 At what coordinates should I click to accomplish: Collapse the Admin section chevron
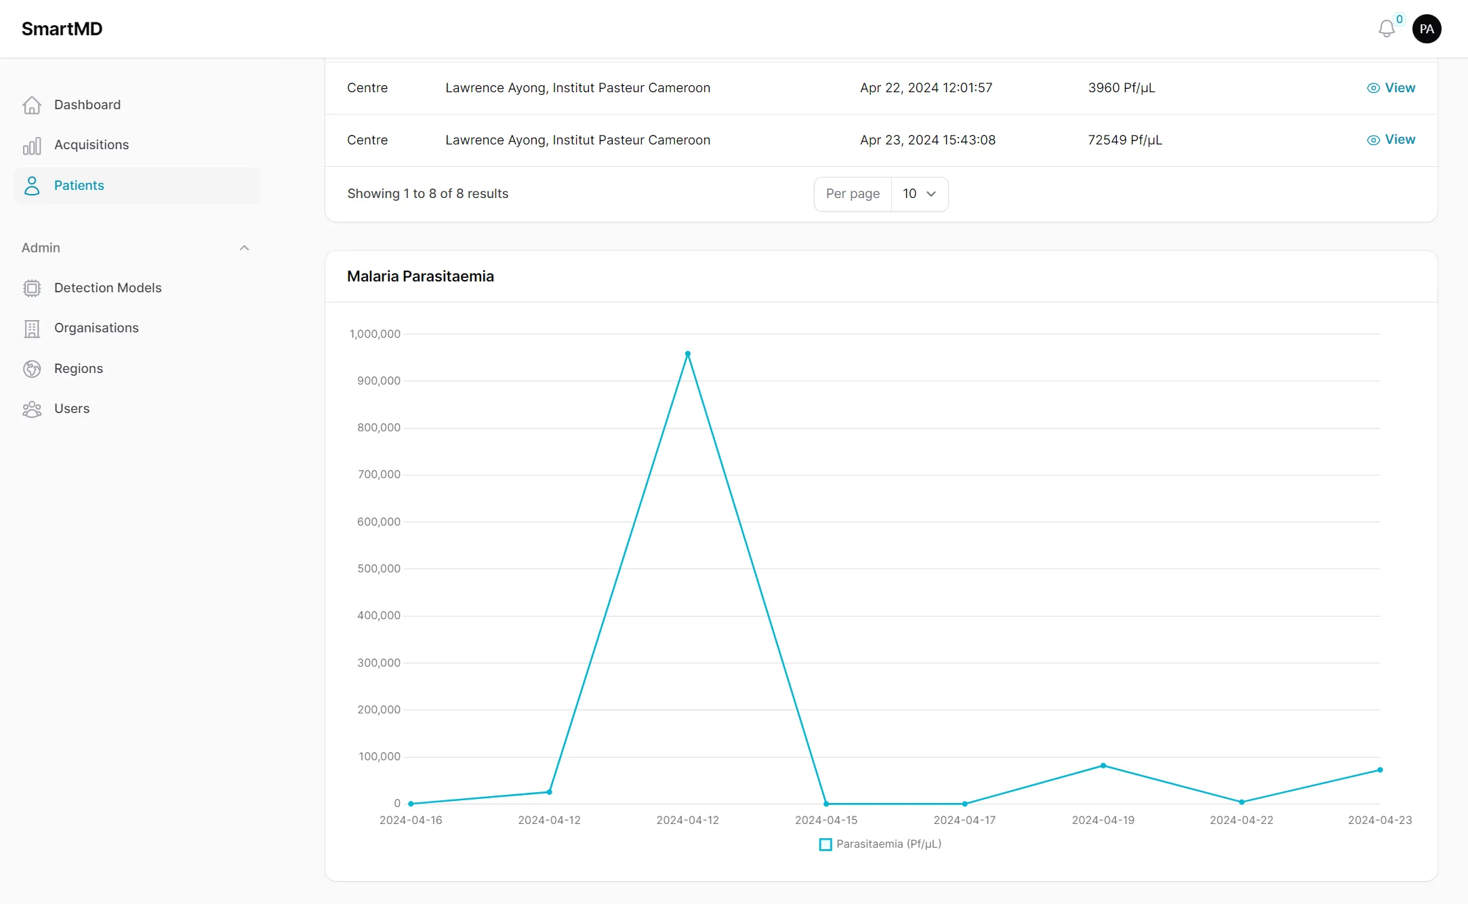[245, 248]
